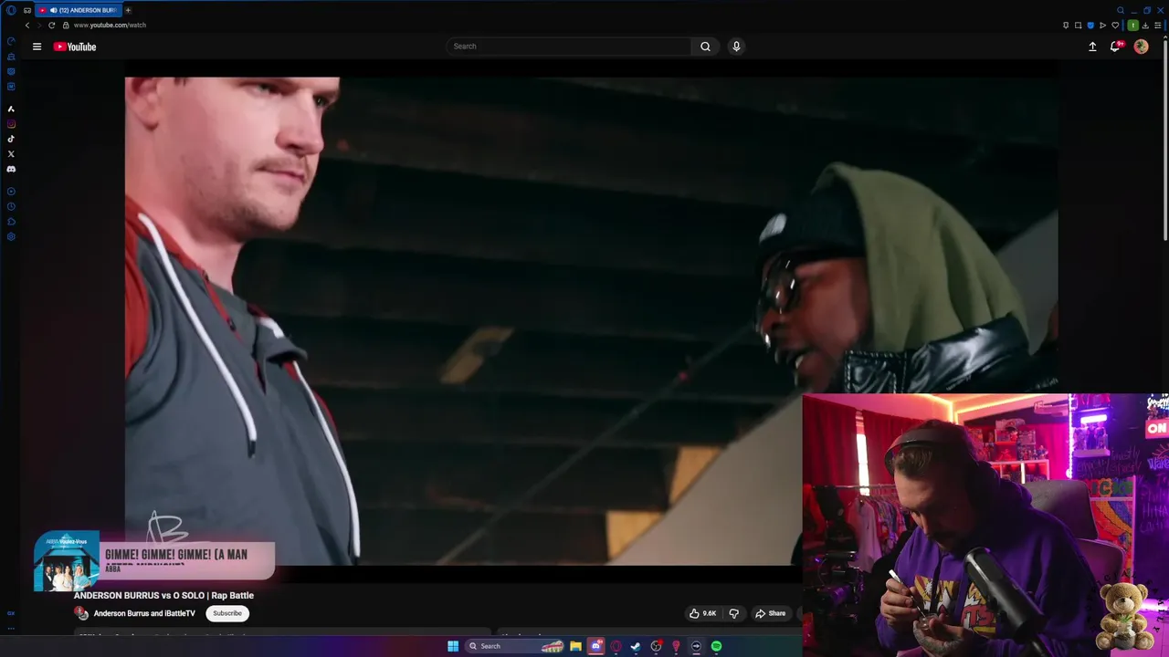Screen dimensions: 1169x657
Task: Open Discord from the Windows taskbar
Action: [x=595, y=646]
